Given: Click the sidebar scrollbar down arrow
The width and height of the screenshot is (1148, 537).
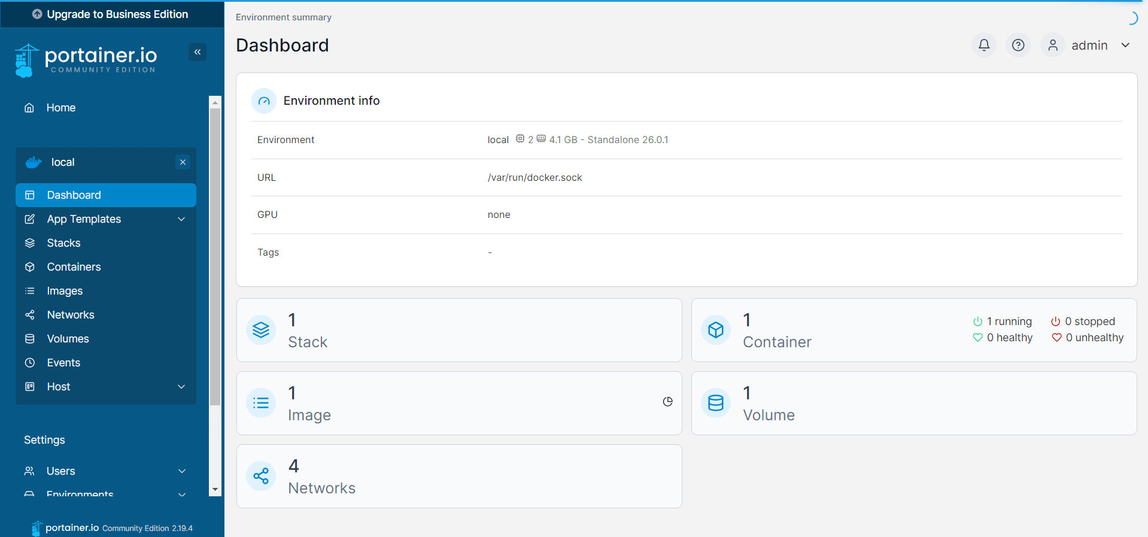Looking at the screenshot, I should 215,490.
